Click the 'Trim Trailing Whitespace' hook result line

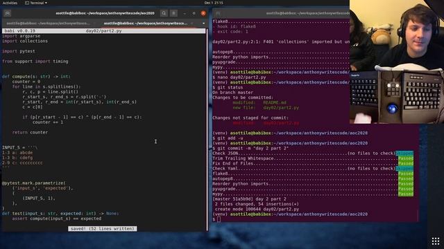[313, 158]
